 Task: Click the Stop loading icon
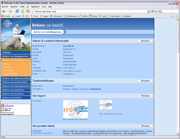pyautogui.click(x=22, y=11)
